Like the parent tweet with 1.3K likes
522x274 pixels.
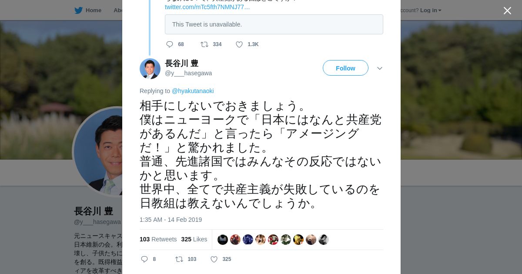pos(239,44)
